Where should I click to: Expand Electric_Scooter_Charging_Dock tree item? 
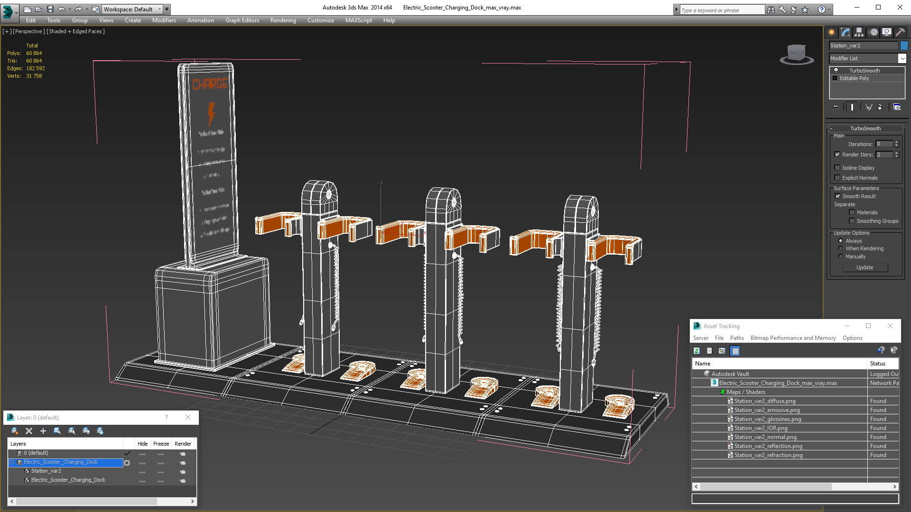[x=12, y=462]
